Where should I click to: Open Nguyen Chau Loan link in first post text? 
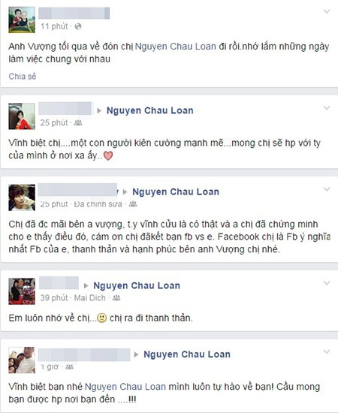176,47
